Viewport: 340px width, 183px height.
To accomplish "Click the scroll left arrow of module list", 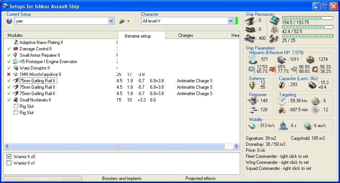I will coord(7,146).
